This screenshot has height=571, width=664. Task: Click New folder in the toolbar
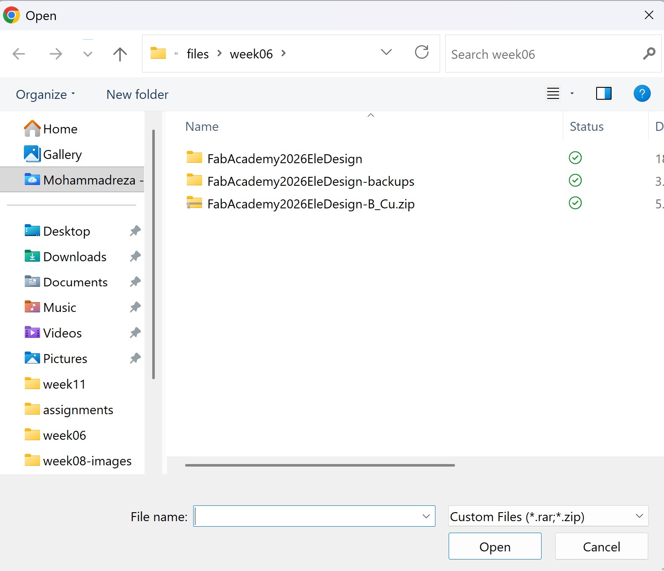[137, 95]
